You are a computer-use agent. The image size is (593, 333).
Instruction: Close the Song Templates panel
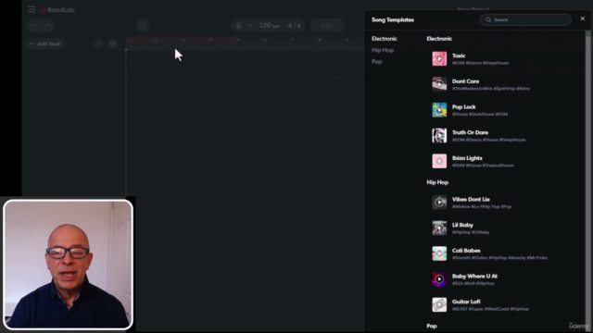(583, 18)
